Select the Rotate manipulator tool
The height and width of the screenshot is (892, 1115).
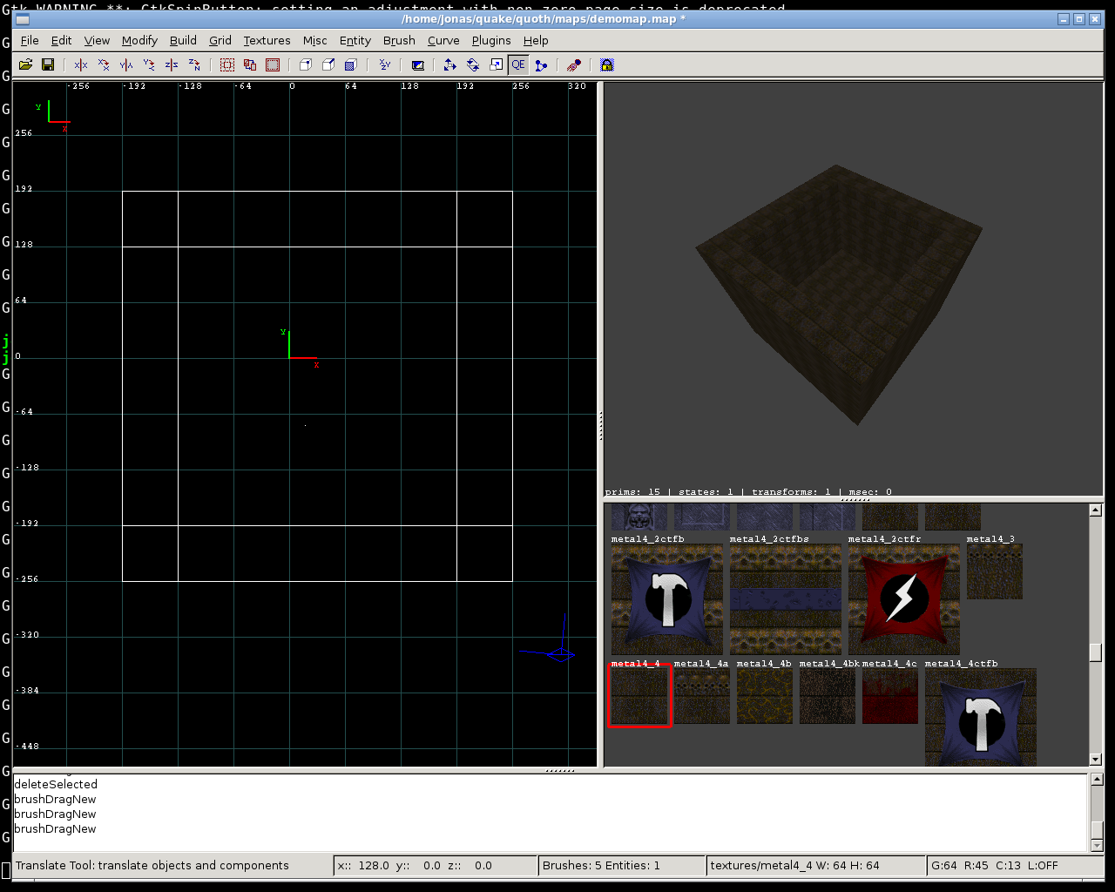pyautogui.click(x=473, y=64)
